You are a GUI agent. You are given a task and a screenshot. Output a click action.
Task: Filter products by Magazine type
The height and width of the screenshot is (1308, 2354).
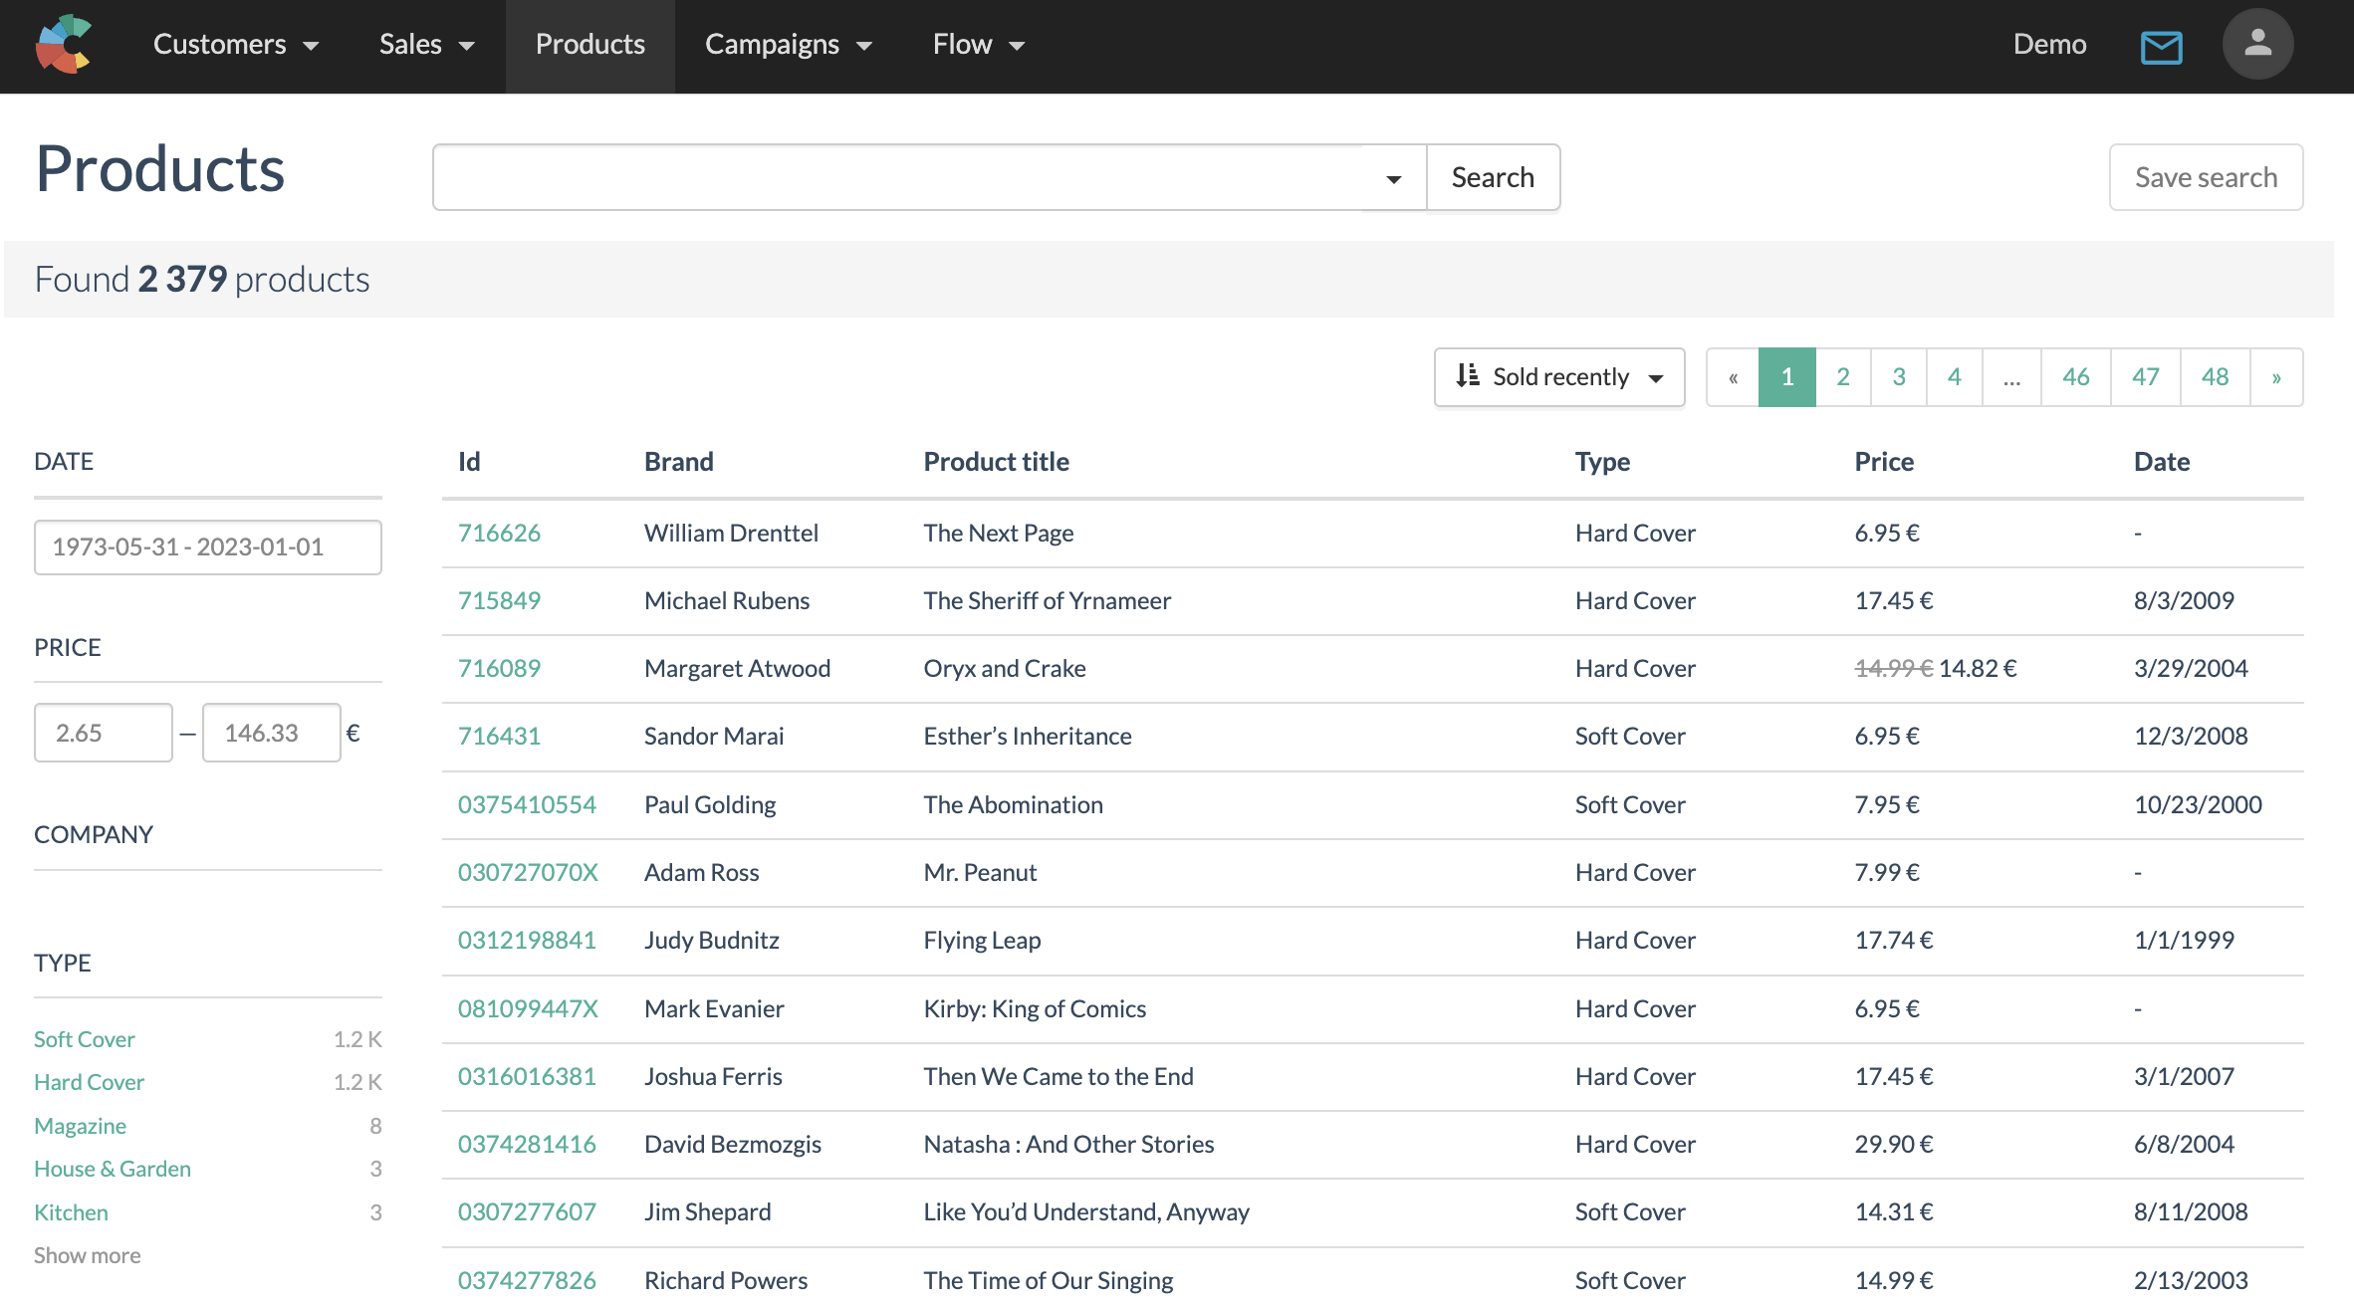point(79,1125)
